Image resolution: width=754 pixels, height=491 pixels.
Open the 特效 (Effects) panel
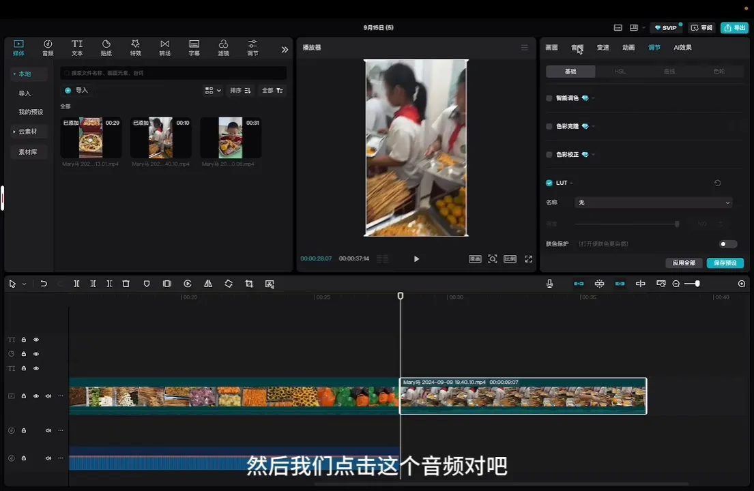point(135,46)
